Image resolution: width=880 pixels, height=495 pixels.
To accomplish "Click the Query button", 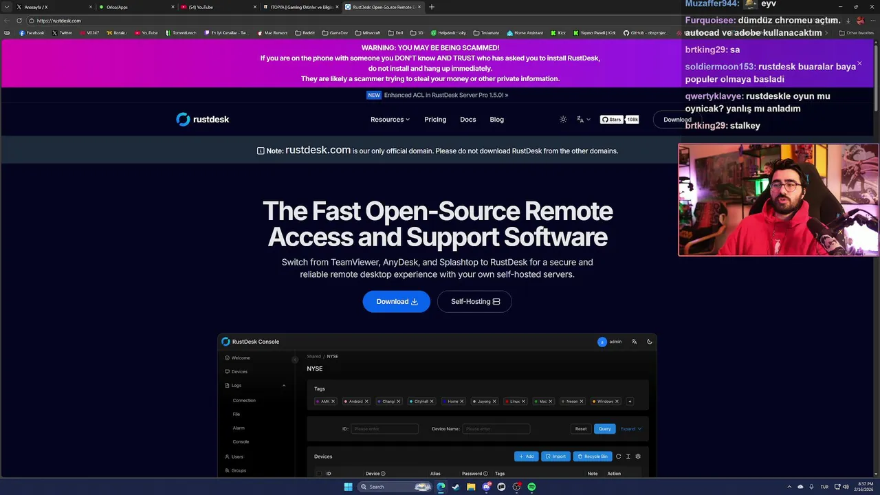I will coord(604,429).
